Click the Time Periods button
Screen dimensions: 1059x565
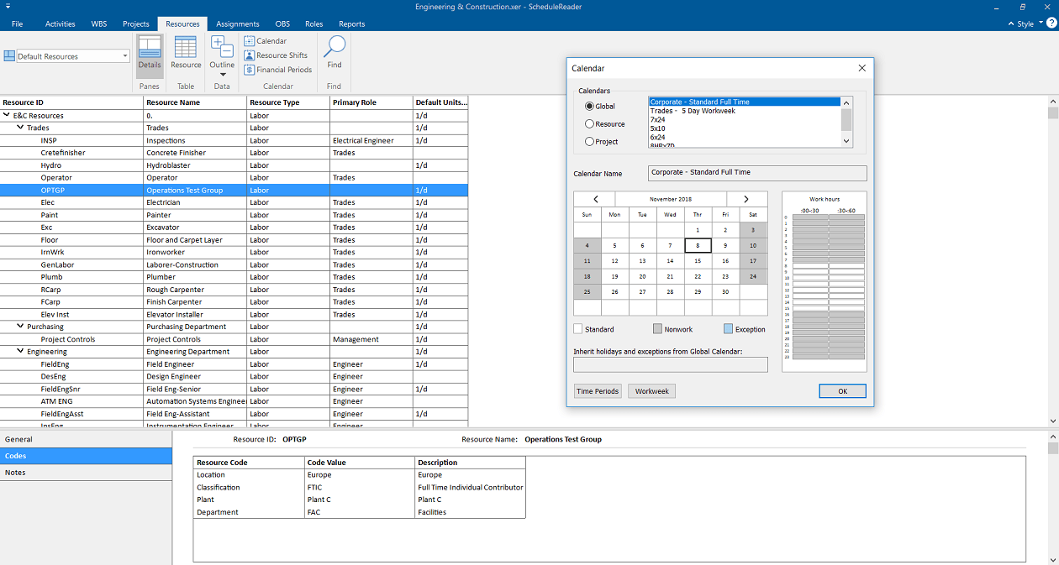(x=598, y=391)
